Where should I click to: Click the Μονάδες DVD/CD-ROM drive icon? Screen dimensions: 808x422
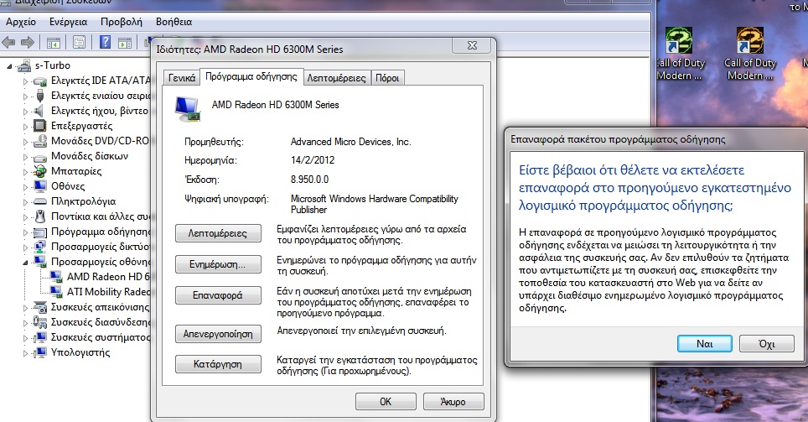tap(39, 141)
